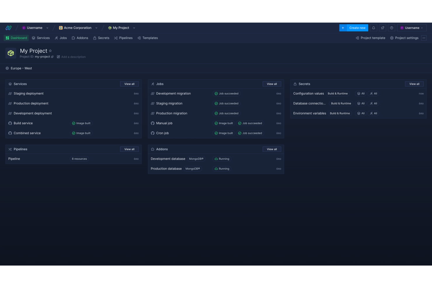The image size is (432, 288).
Task: View all Jobs
Action: click(272, 84)
